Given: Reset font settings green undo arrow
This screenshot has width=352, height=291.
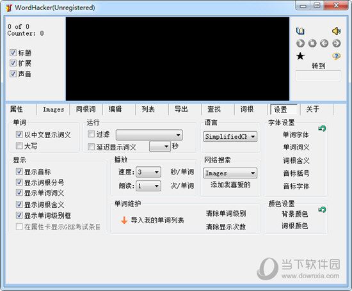Looking at the screenshot, I should point(322,129).
